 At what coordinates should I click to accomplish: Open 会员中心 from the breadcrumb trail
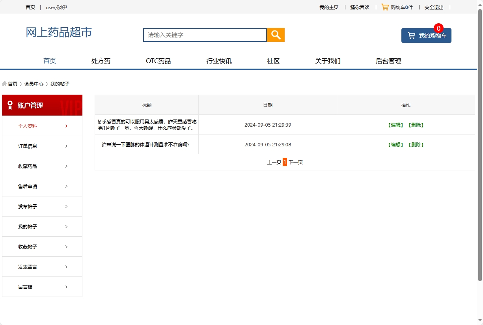pyautogui.click(x=34, y=84)
